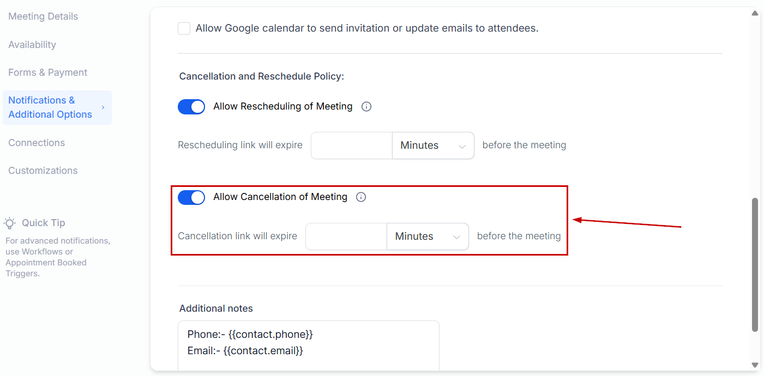Click the vertical scrollbar thumb
The height and width of the screenshot is (376, 764).
(x=755, y=264)
